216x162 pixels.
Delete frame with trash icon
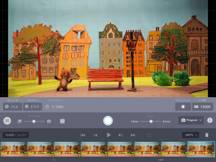pos(207,135)
